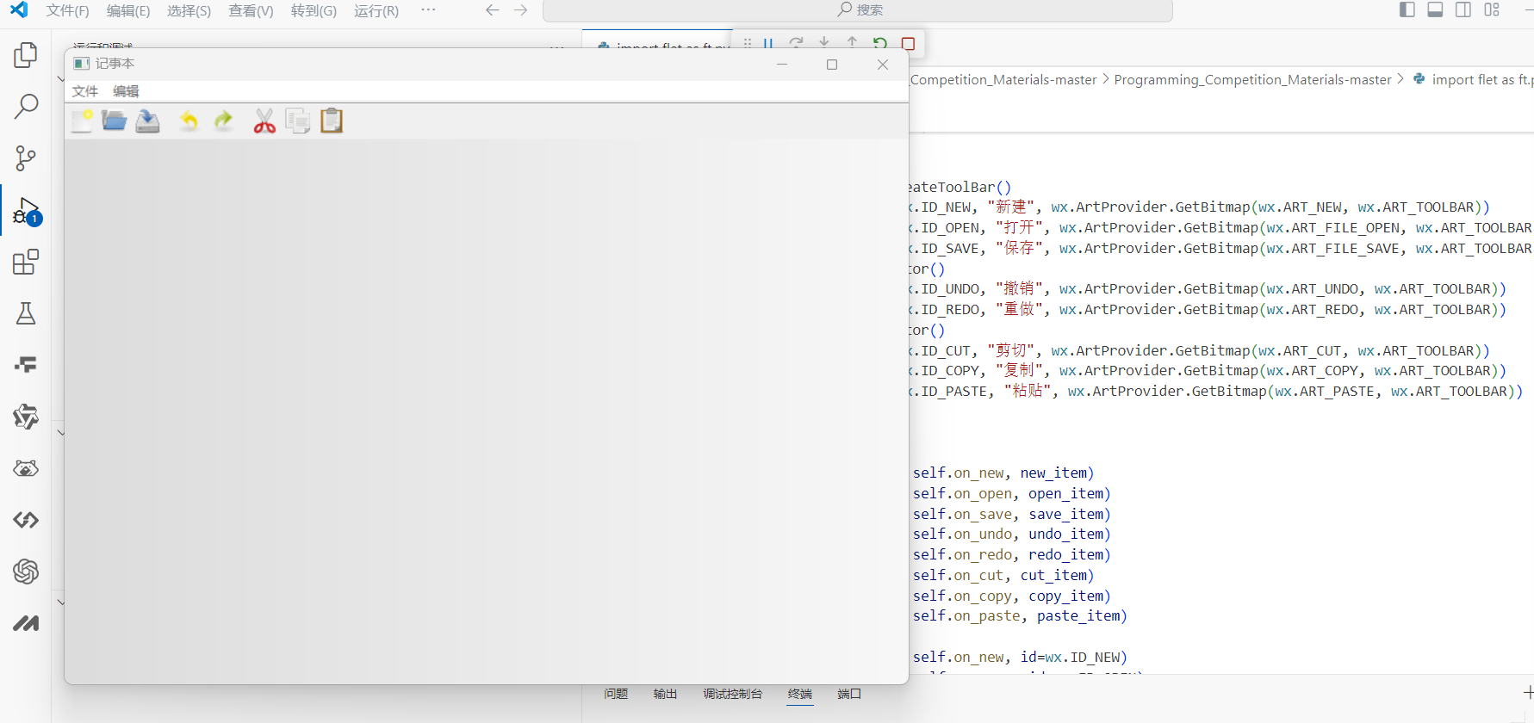Open the 文件 menu in Notepad window
1534x723 pixels.
84,91
